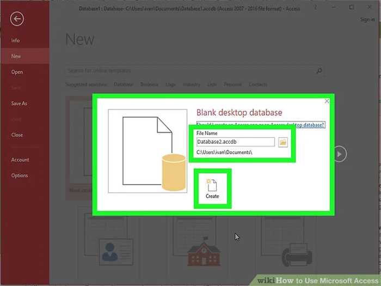This screenshot has height=286, width=381.
Task: Click the magnifier search icon
Action: coord(319,71)
